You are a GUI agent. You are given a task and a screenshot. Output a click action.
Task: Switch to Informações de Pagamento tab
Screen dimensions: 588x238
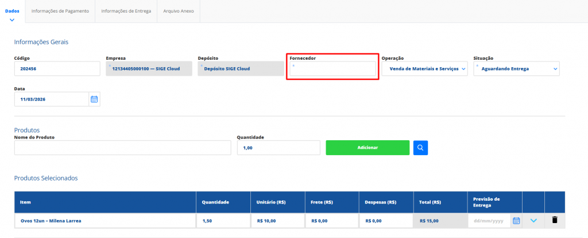tap(60, 11)
